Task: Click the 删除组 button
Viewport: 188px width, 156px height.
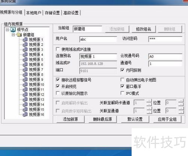Action: tap(170, 29)
